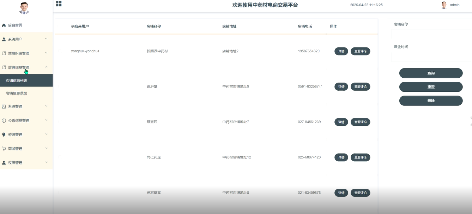Click the 店铺名称 search input field
472x214 pixels.
(431, 34)
